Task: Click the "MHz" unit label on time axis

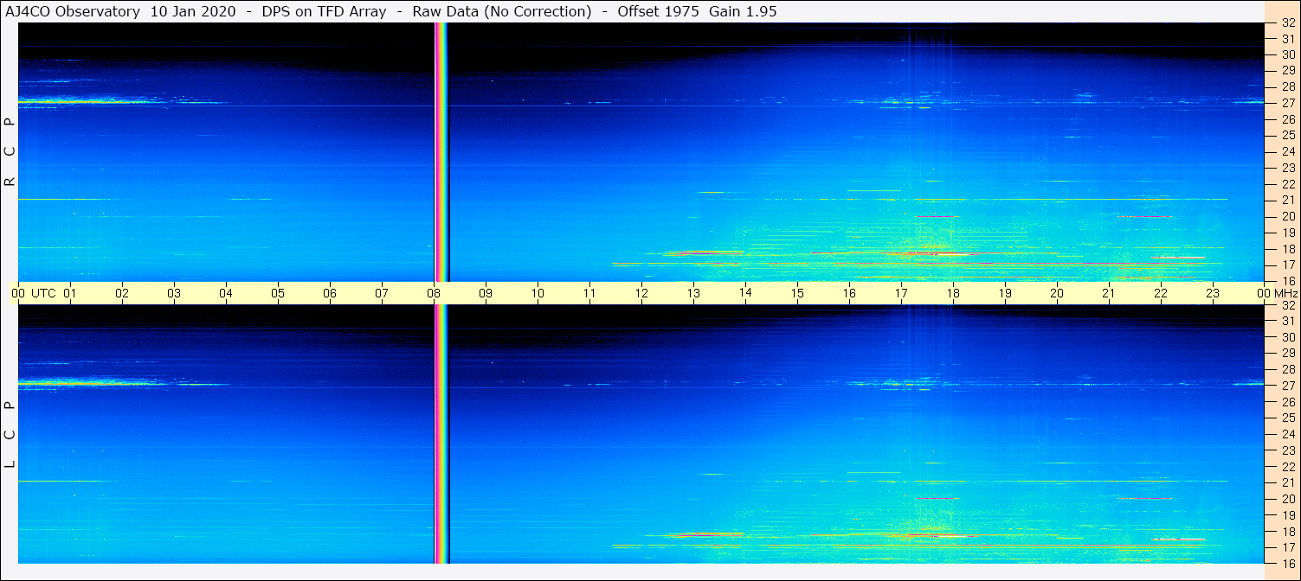Action: tap(1285, 293)
